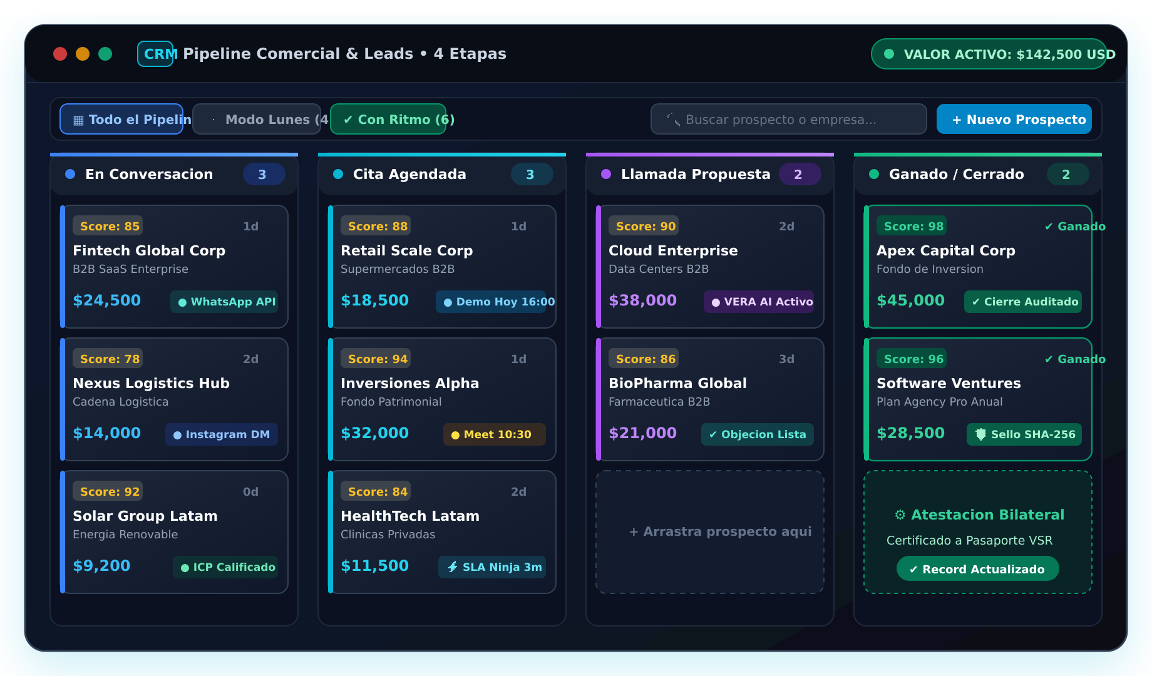Add a lead with Nuevo Prospecto
This screenshot has height=676, width=1152.
click(1014, 119)
